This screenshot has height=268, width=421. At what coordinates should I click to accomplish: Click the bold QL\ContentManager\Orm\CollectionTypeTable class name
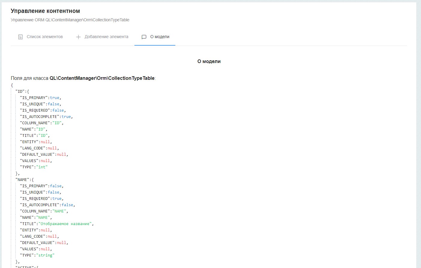(102, 78)
